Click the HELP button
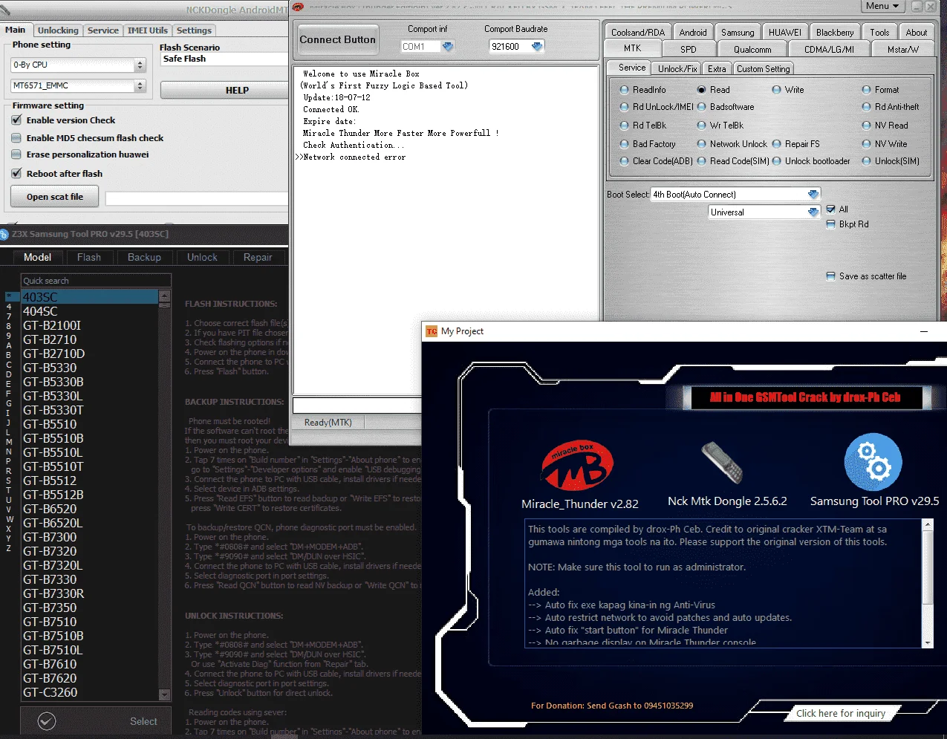Image resolution: width=947 pixels, height=739 pixels. [x=224, y=90]
